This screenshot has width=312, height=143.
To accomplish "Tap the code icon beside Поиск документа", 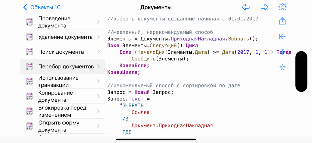I will point(30,52).
